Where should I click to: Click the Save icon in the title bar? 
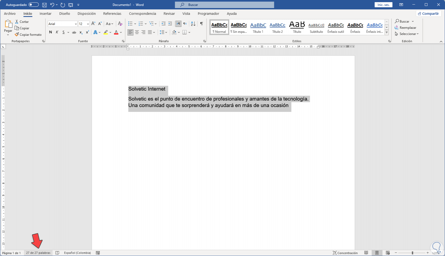pos(44,5)
